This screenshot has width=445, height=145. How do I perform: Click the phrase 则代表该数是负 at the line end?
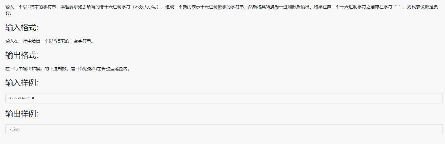(423, 7)
